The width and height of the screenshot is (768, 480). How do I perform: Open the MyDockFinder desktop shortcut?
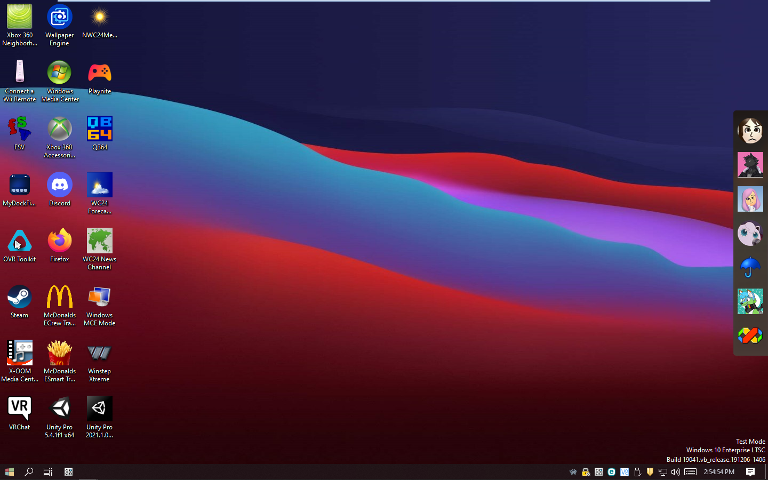point(20,189)
